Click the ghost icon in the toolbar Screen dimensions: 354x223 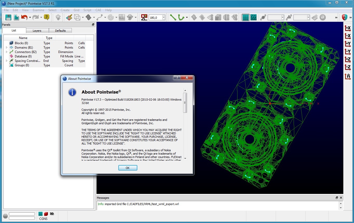point(130,17)
